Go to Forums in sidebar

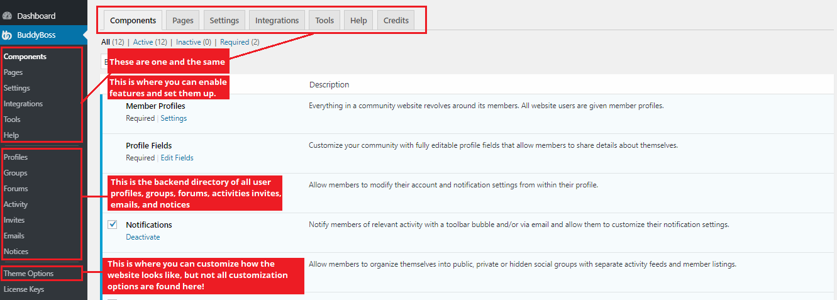coord(16,189)
